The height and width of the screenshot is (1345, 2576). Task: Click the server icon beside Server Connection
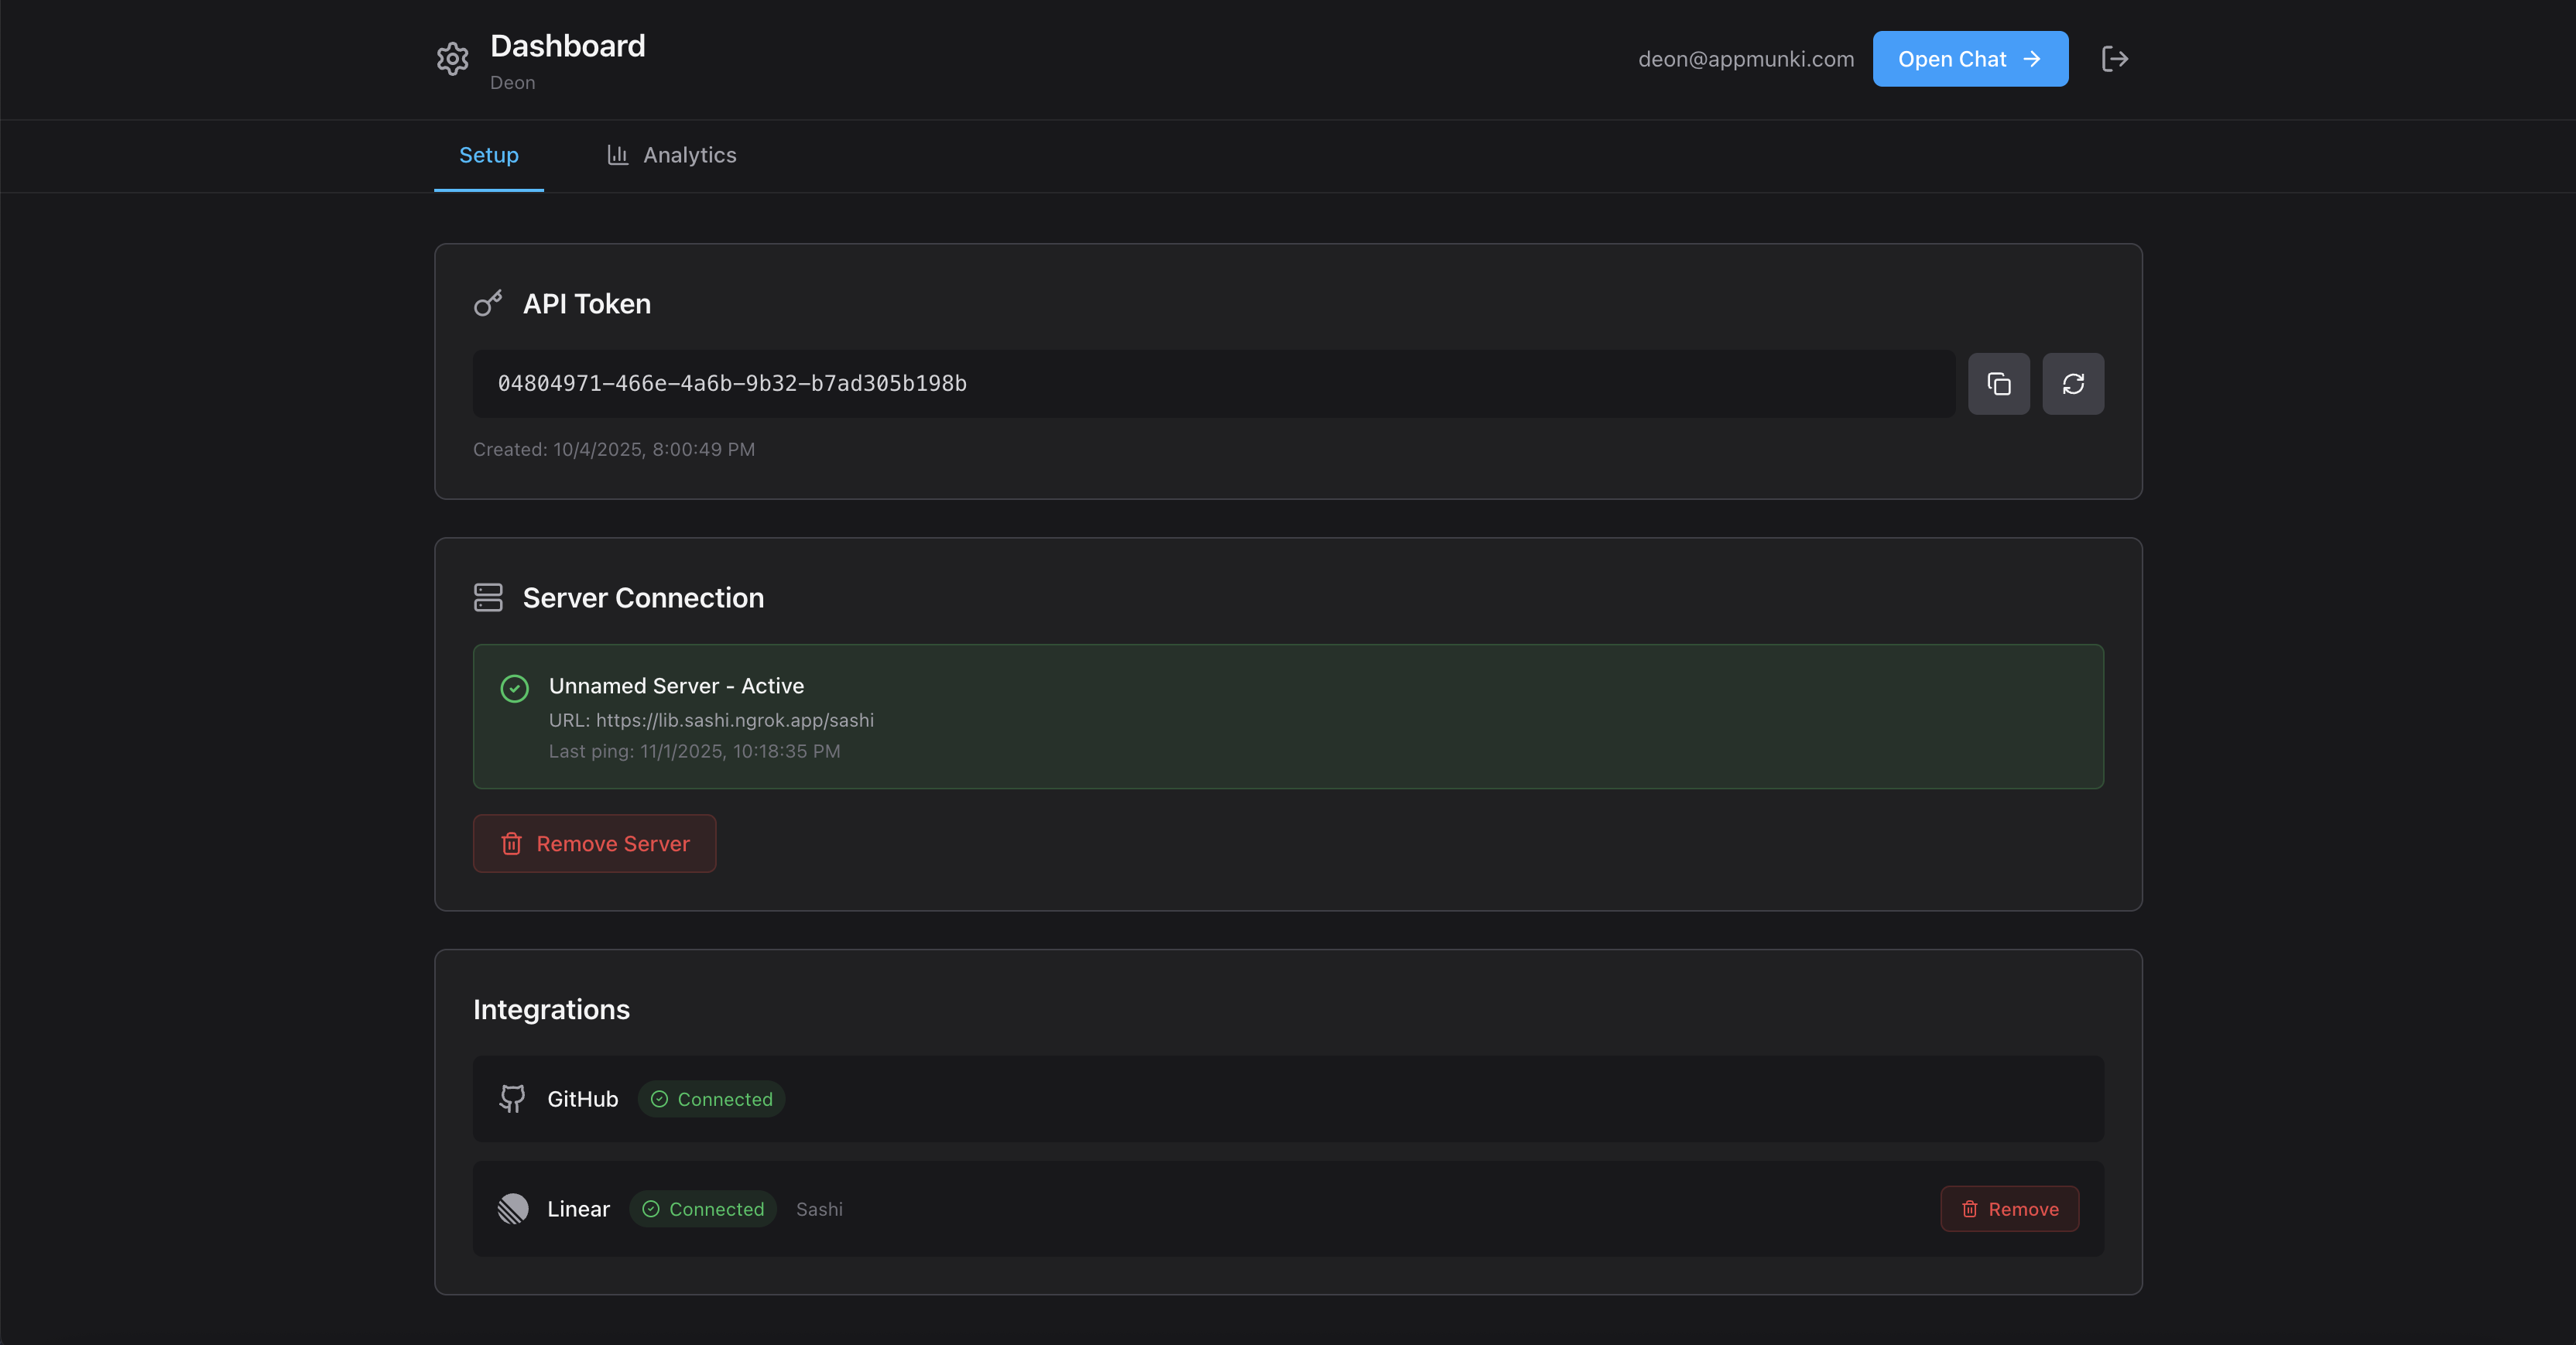tap(488, 597)
